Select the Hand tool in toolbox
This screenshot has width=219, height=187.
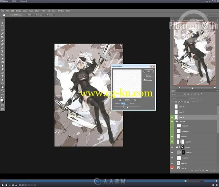pyautogui.click(x=3, y=87)
